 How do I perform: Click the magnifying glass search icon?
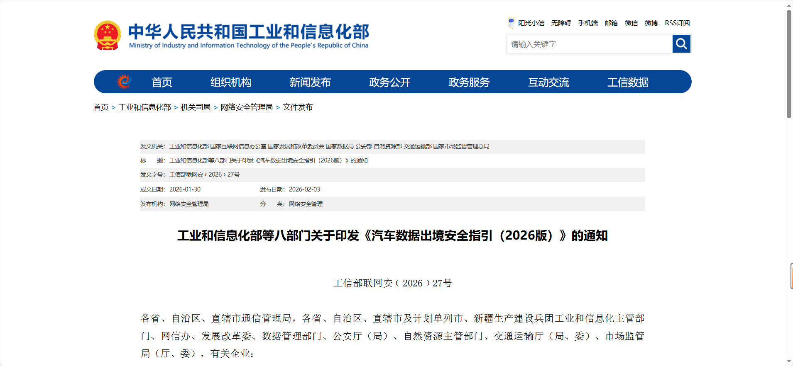681,44
